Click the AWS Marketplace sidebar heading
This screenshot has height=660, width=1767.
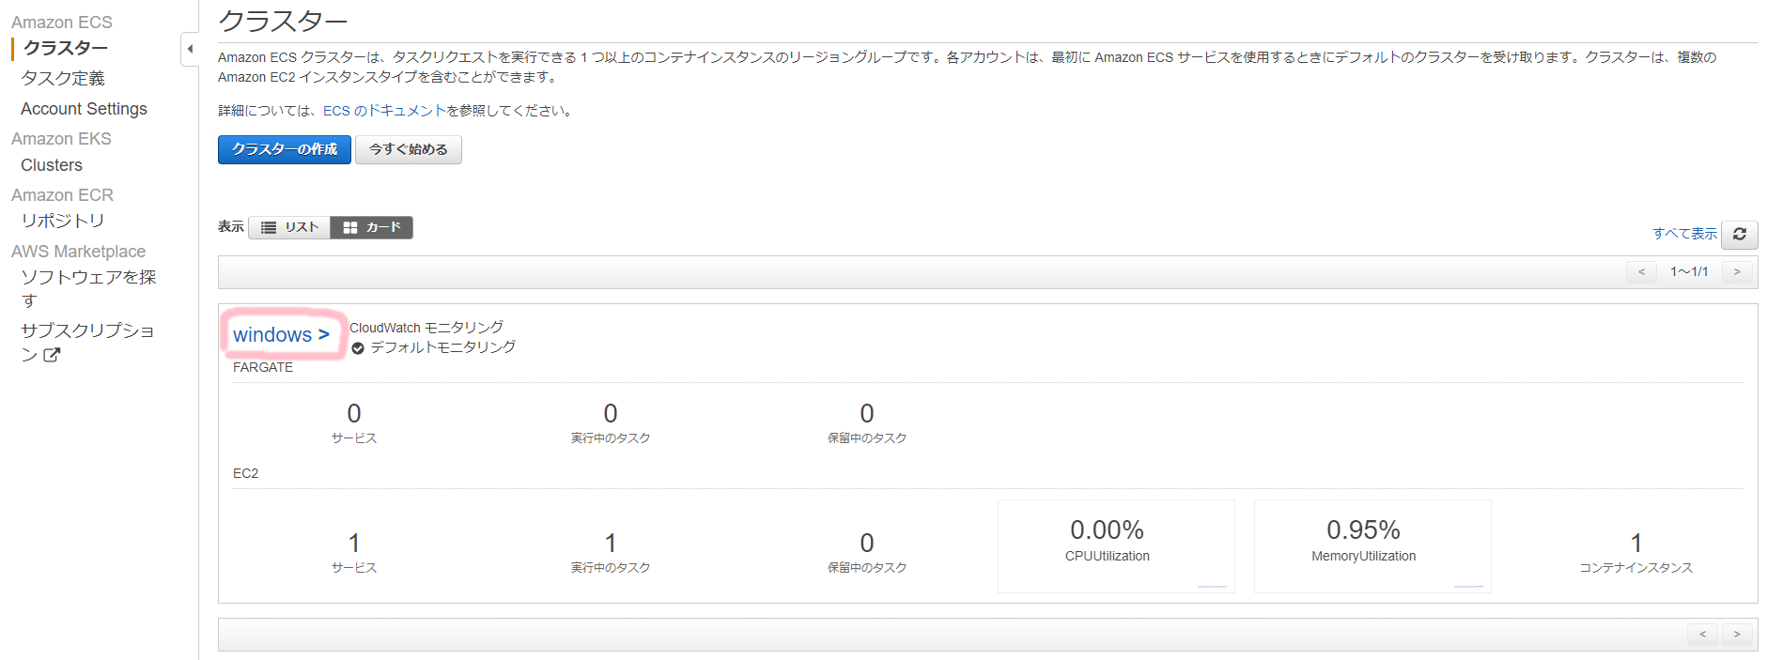79,252
